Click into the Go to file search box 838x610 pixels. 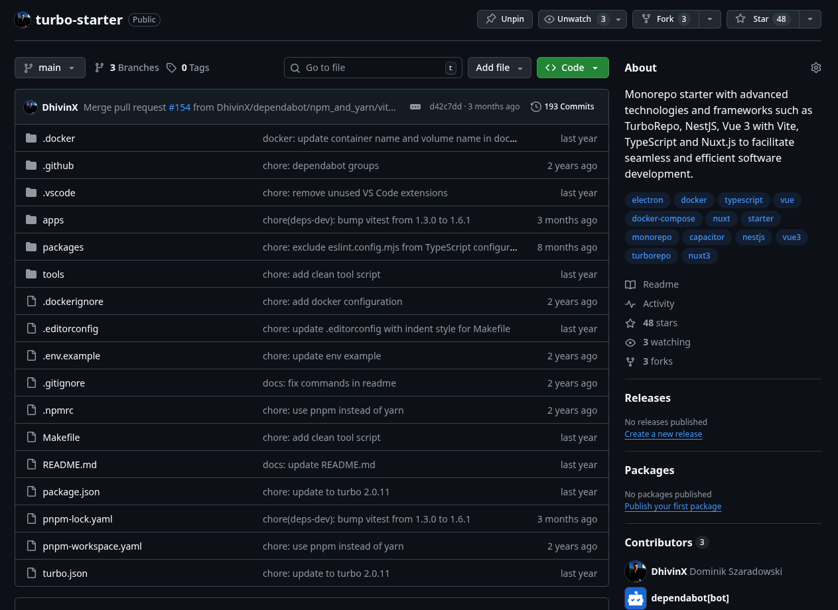pos(372,68)
